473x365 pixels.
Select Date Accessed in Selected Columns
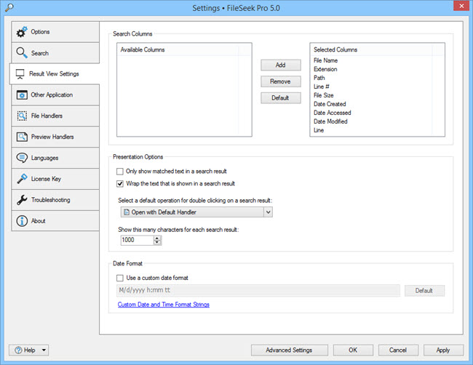tap(332, 113)
